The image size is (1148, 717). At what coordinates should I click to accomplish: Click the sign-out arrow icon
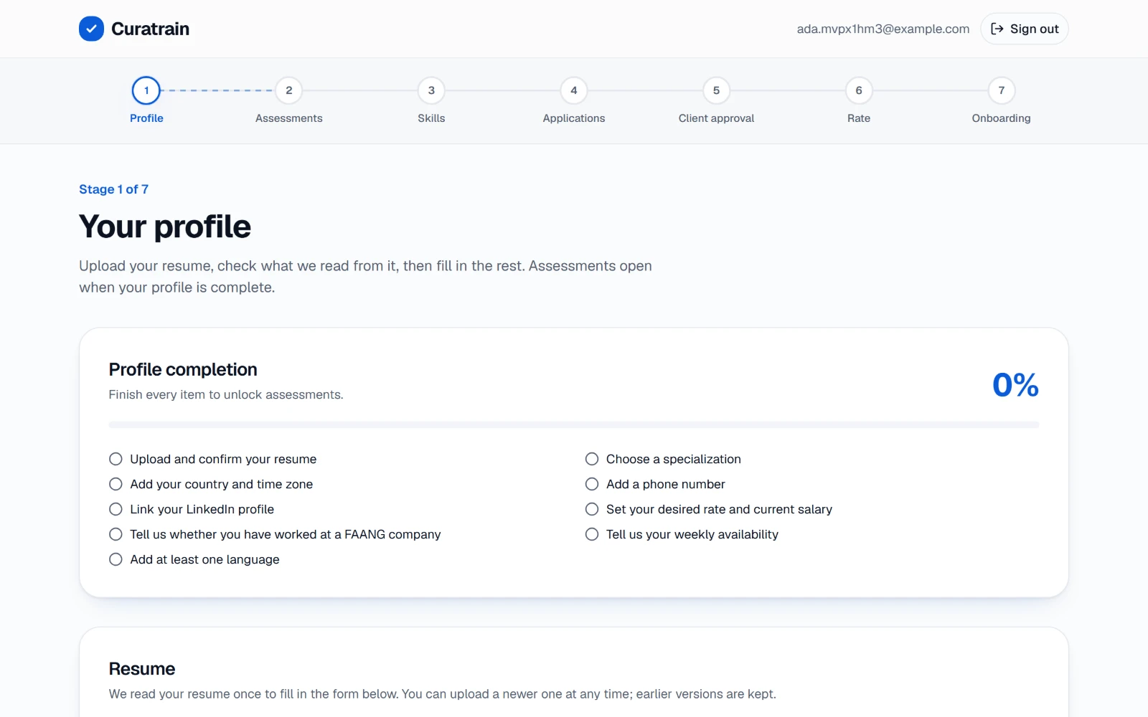pyautogui.click(x=997, y=29)
